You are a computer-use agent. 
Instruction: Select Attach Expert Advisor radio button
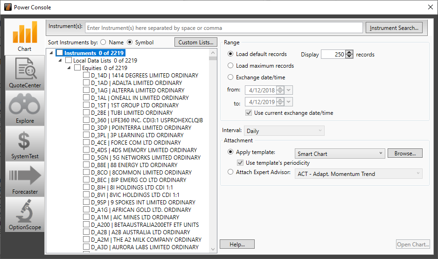coord(230,172)
